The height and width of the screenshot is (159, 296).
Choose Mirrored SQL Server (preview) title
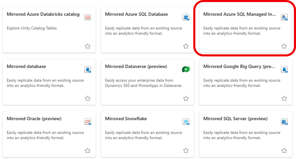click(x=235, y=119)
